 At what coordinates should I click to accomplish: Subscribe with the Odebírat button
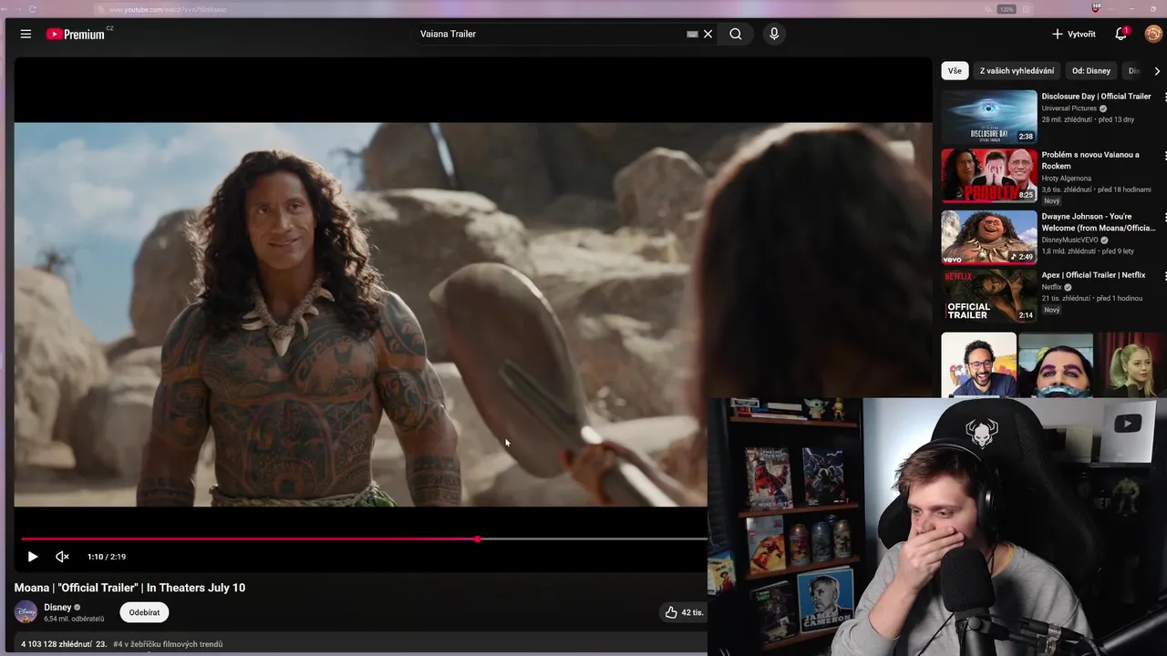[144, 612]
